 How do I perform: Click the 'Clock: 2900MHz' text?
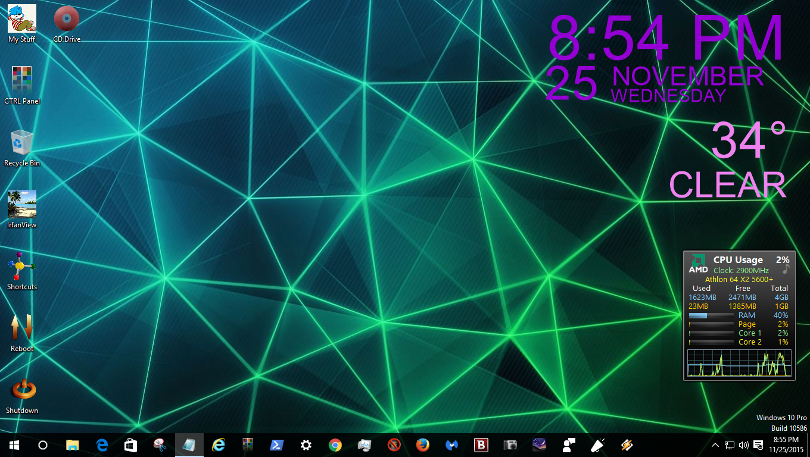(741, 271)
